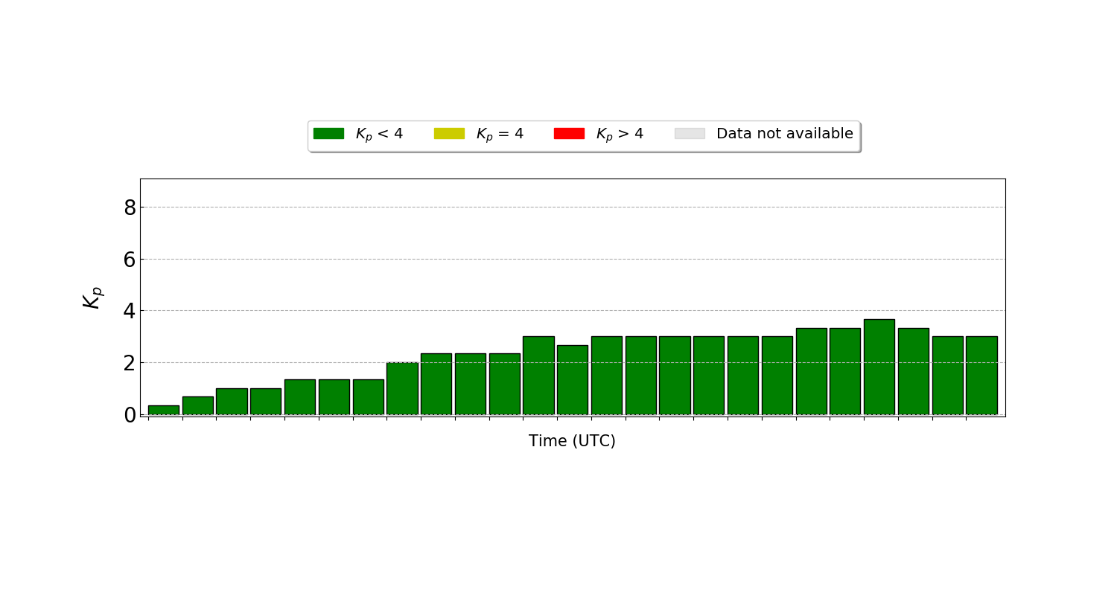
Task: Click the 'Time (UTC)' axis label
Action: tap(572, 439)
